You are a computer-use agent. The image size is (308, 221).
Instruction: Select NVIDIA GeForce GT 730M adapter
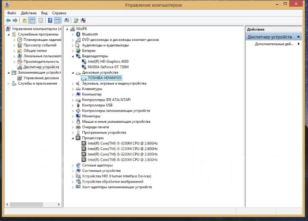click(108, 67)
